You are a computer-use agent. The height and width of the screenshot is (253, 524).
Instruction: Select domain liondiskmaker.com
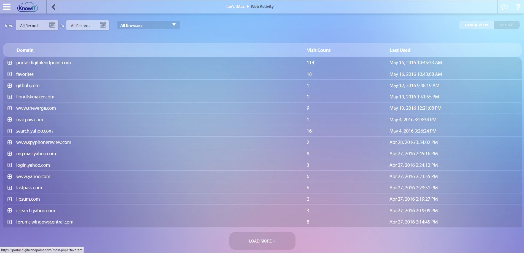pos(35,97)
